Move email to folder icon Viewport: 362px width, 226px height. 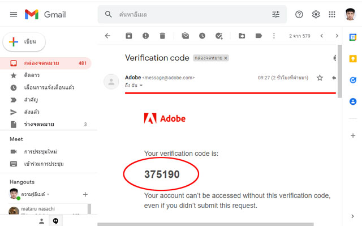[x=242, y=36]
